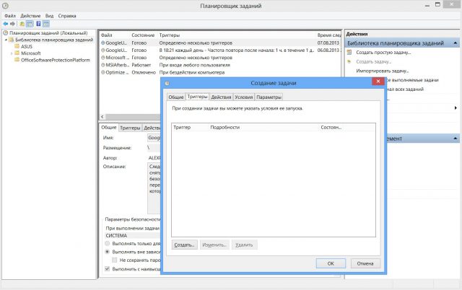Uncheck Выполнить с наивысшими правами checkbox
The image size is (462, 290).
108,268
